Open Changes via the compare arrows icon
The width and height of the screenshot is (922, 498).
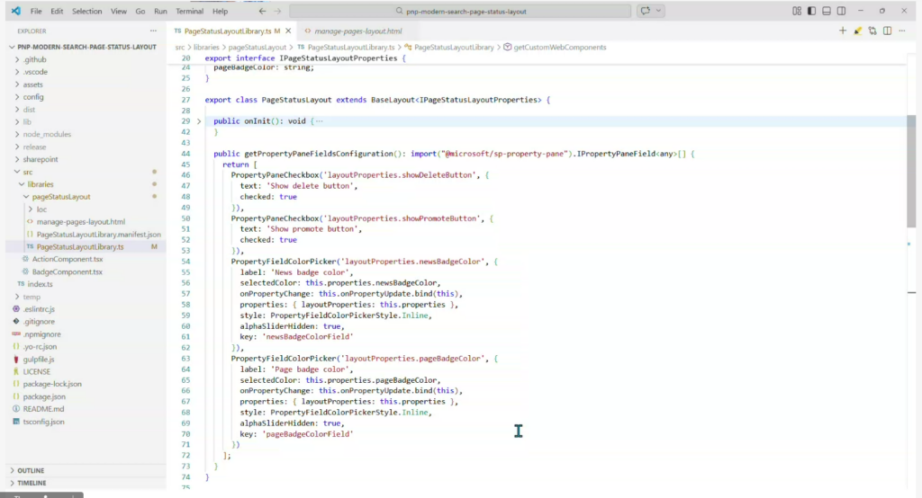pos(872,31)
